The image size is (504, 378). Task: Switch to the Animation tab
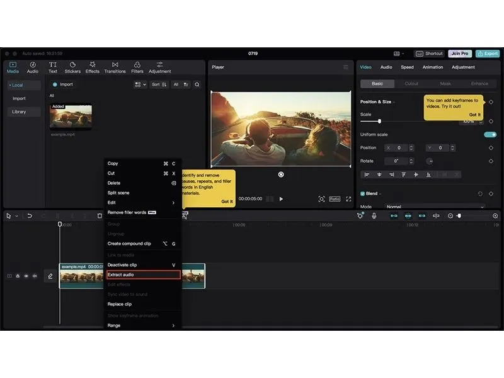[x=433, y=67]
